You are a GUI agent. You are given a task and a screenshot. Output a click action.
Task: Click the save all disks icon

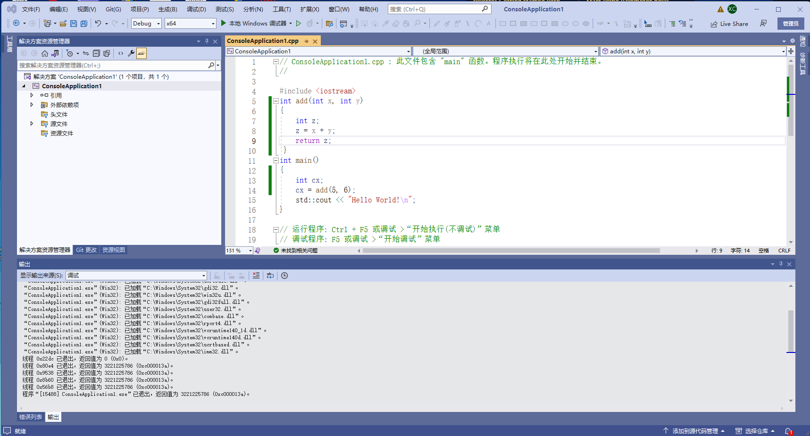coord(84,23)
